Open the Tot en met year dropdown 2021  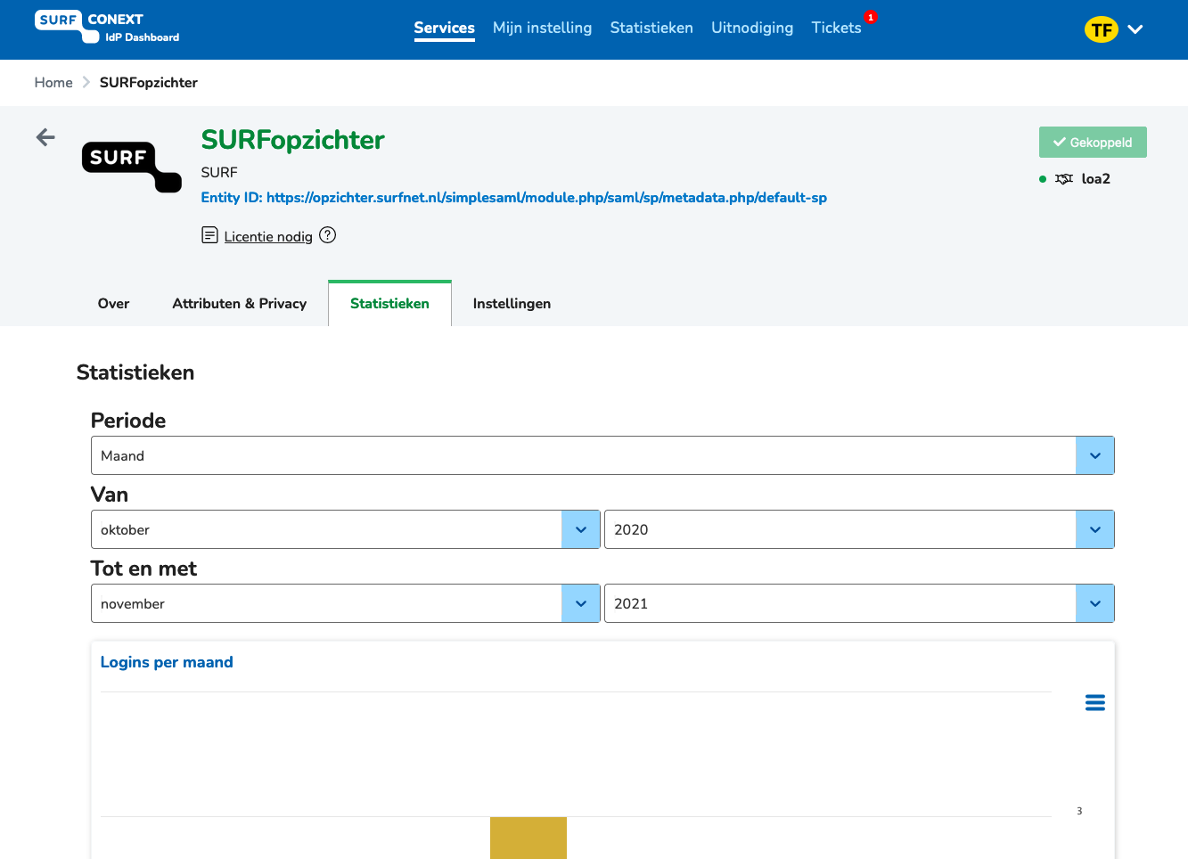point(859,603)
